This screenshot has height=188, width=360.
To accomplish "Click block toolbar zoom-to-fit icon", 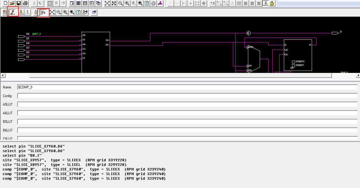I will [x=52, y=12].
